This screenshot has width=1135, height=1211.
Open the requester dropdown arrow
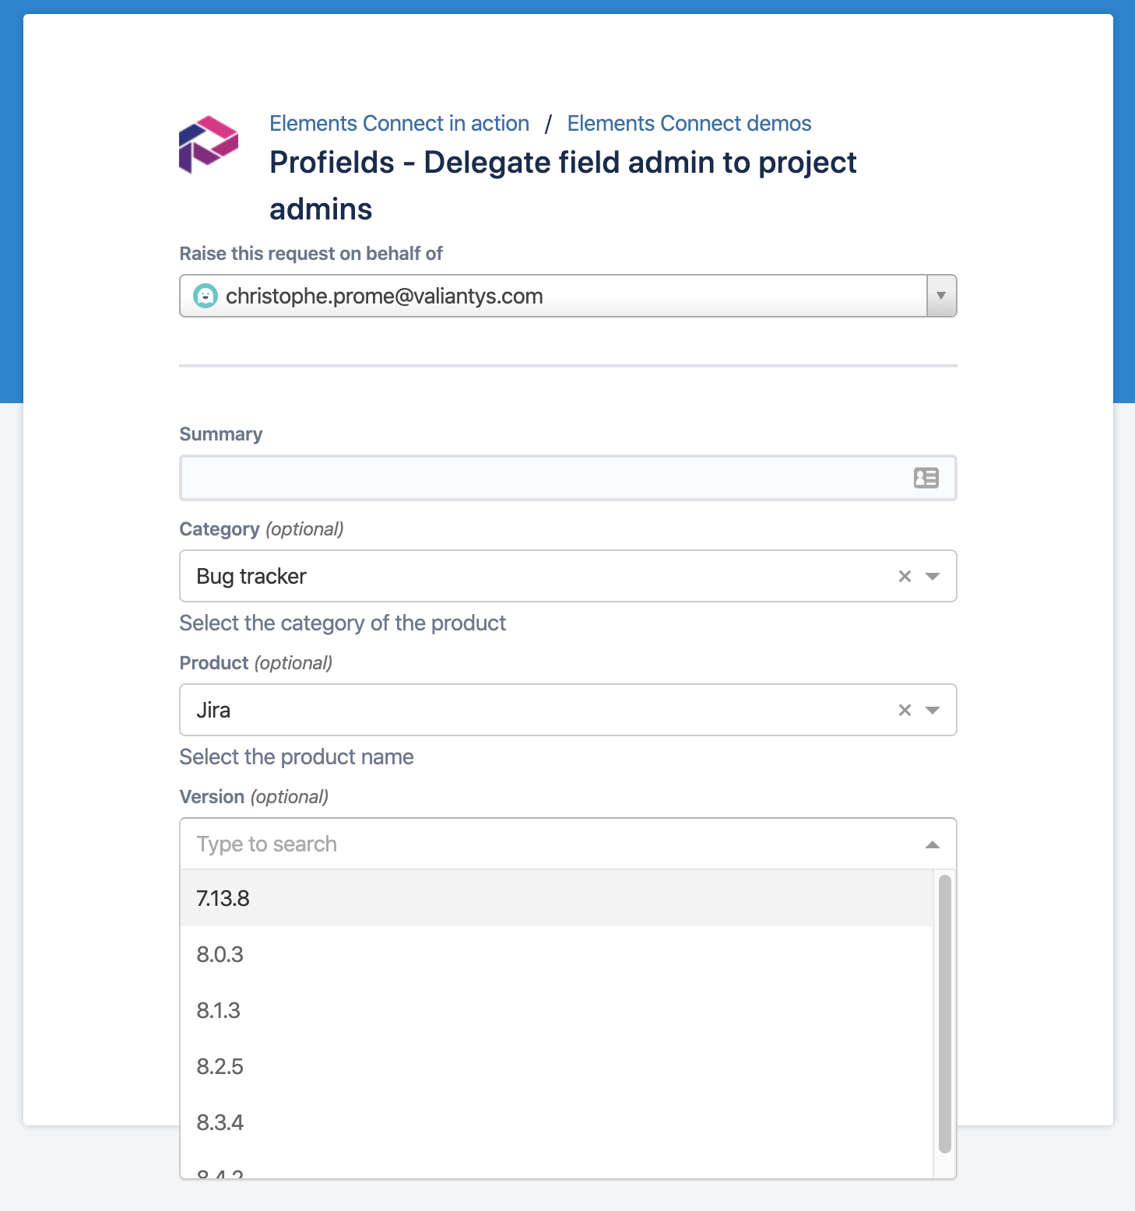coord(941,297)
